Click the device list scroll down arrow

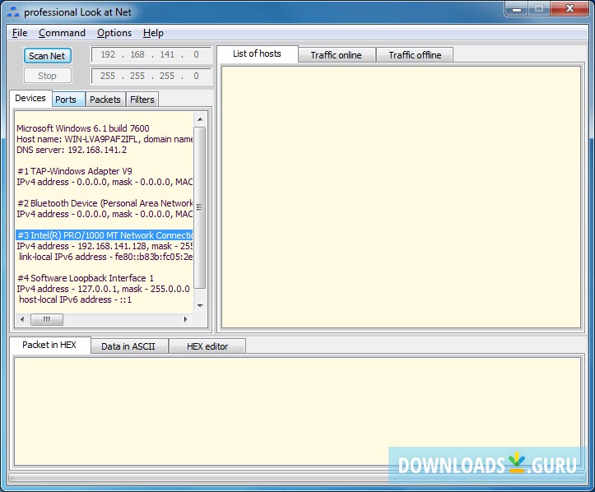(200, 306)
